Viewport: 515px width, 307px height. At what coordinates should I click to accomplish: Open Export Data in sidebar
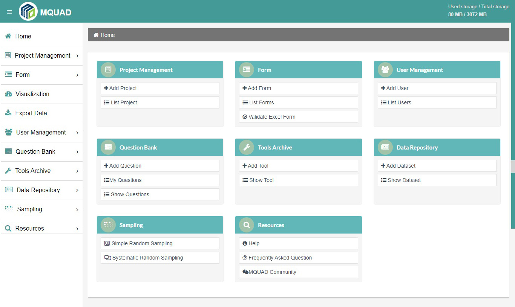(x=31, y=113)
